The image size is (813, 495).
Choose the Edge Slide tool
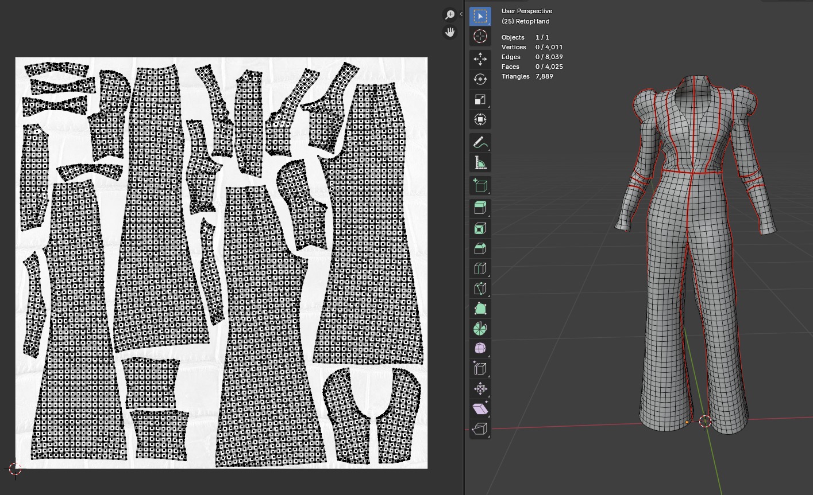point(480,369)
